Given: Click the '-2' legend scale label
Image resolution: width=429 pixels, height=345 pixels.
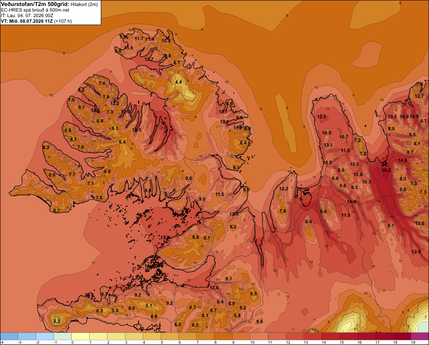Looking at the screenshot, I should pos(37,342).
